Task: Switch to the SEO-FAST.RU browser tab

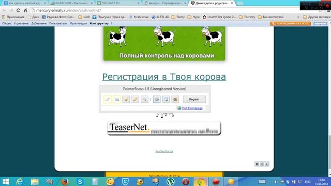Action: [118, 3]
